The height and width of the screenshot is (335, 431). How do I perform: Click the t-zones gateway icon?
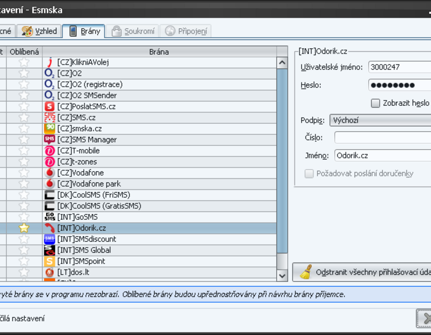coord(49,162)
